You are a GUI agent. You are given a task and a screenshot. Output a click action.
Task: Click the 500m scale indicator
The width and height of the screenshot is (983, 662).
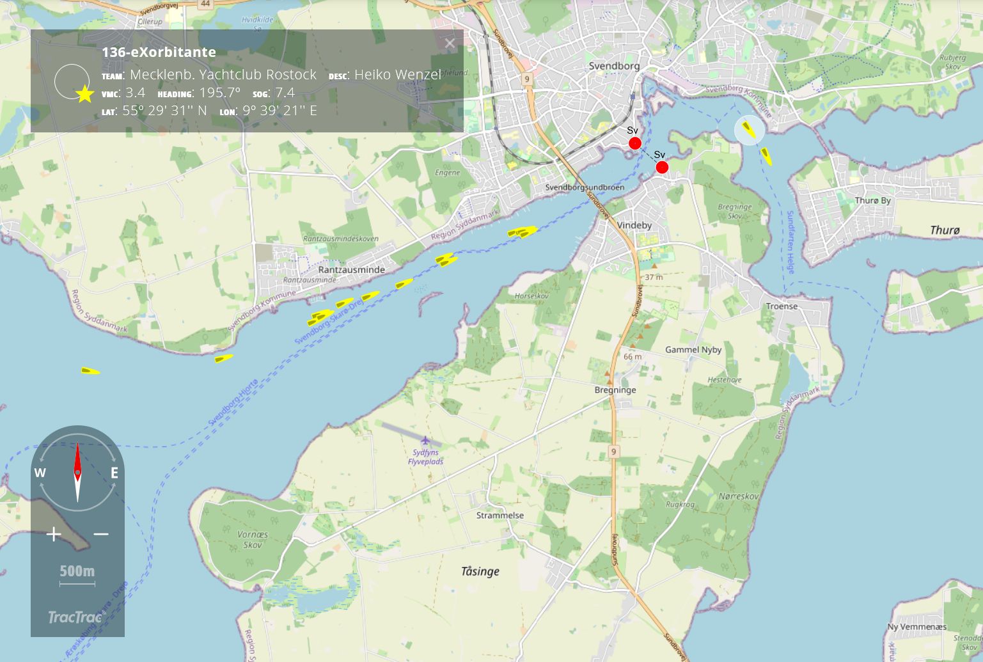tap(77, 572)
